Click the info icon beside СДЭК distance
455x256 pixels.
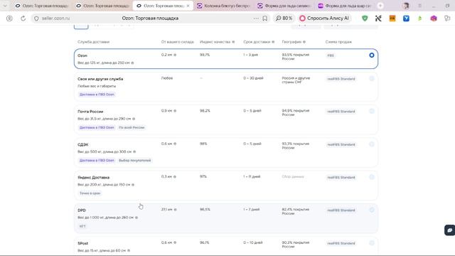pos(175,144)
